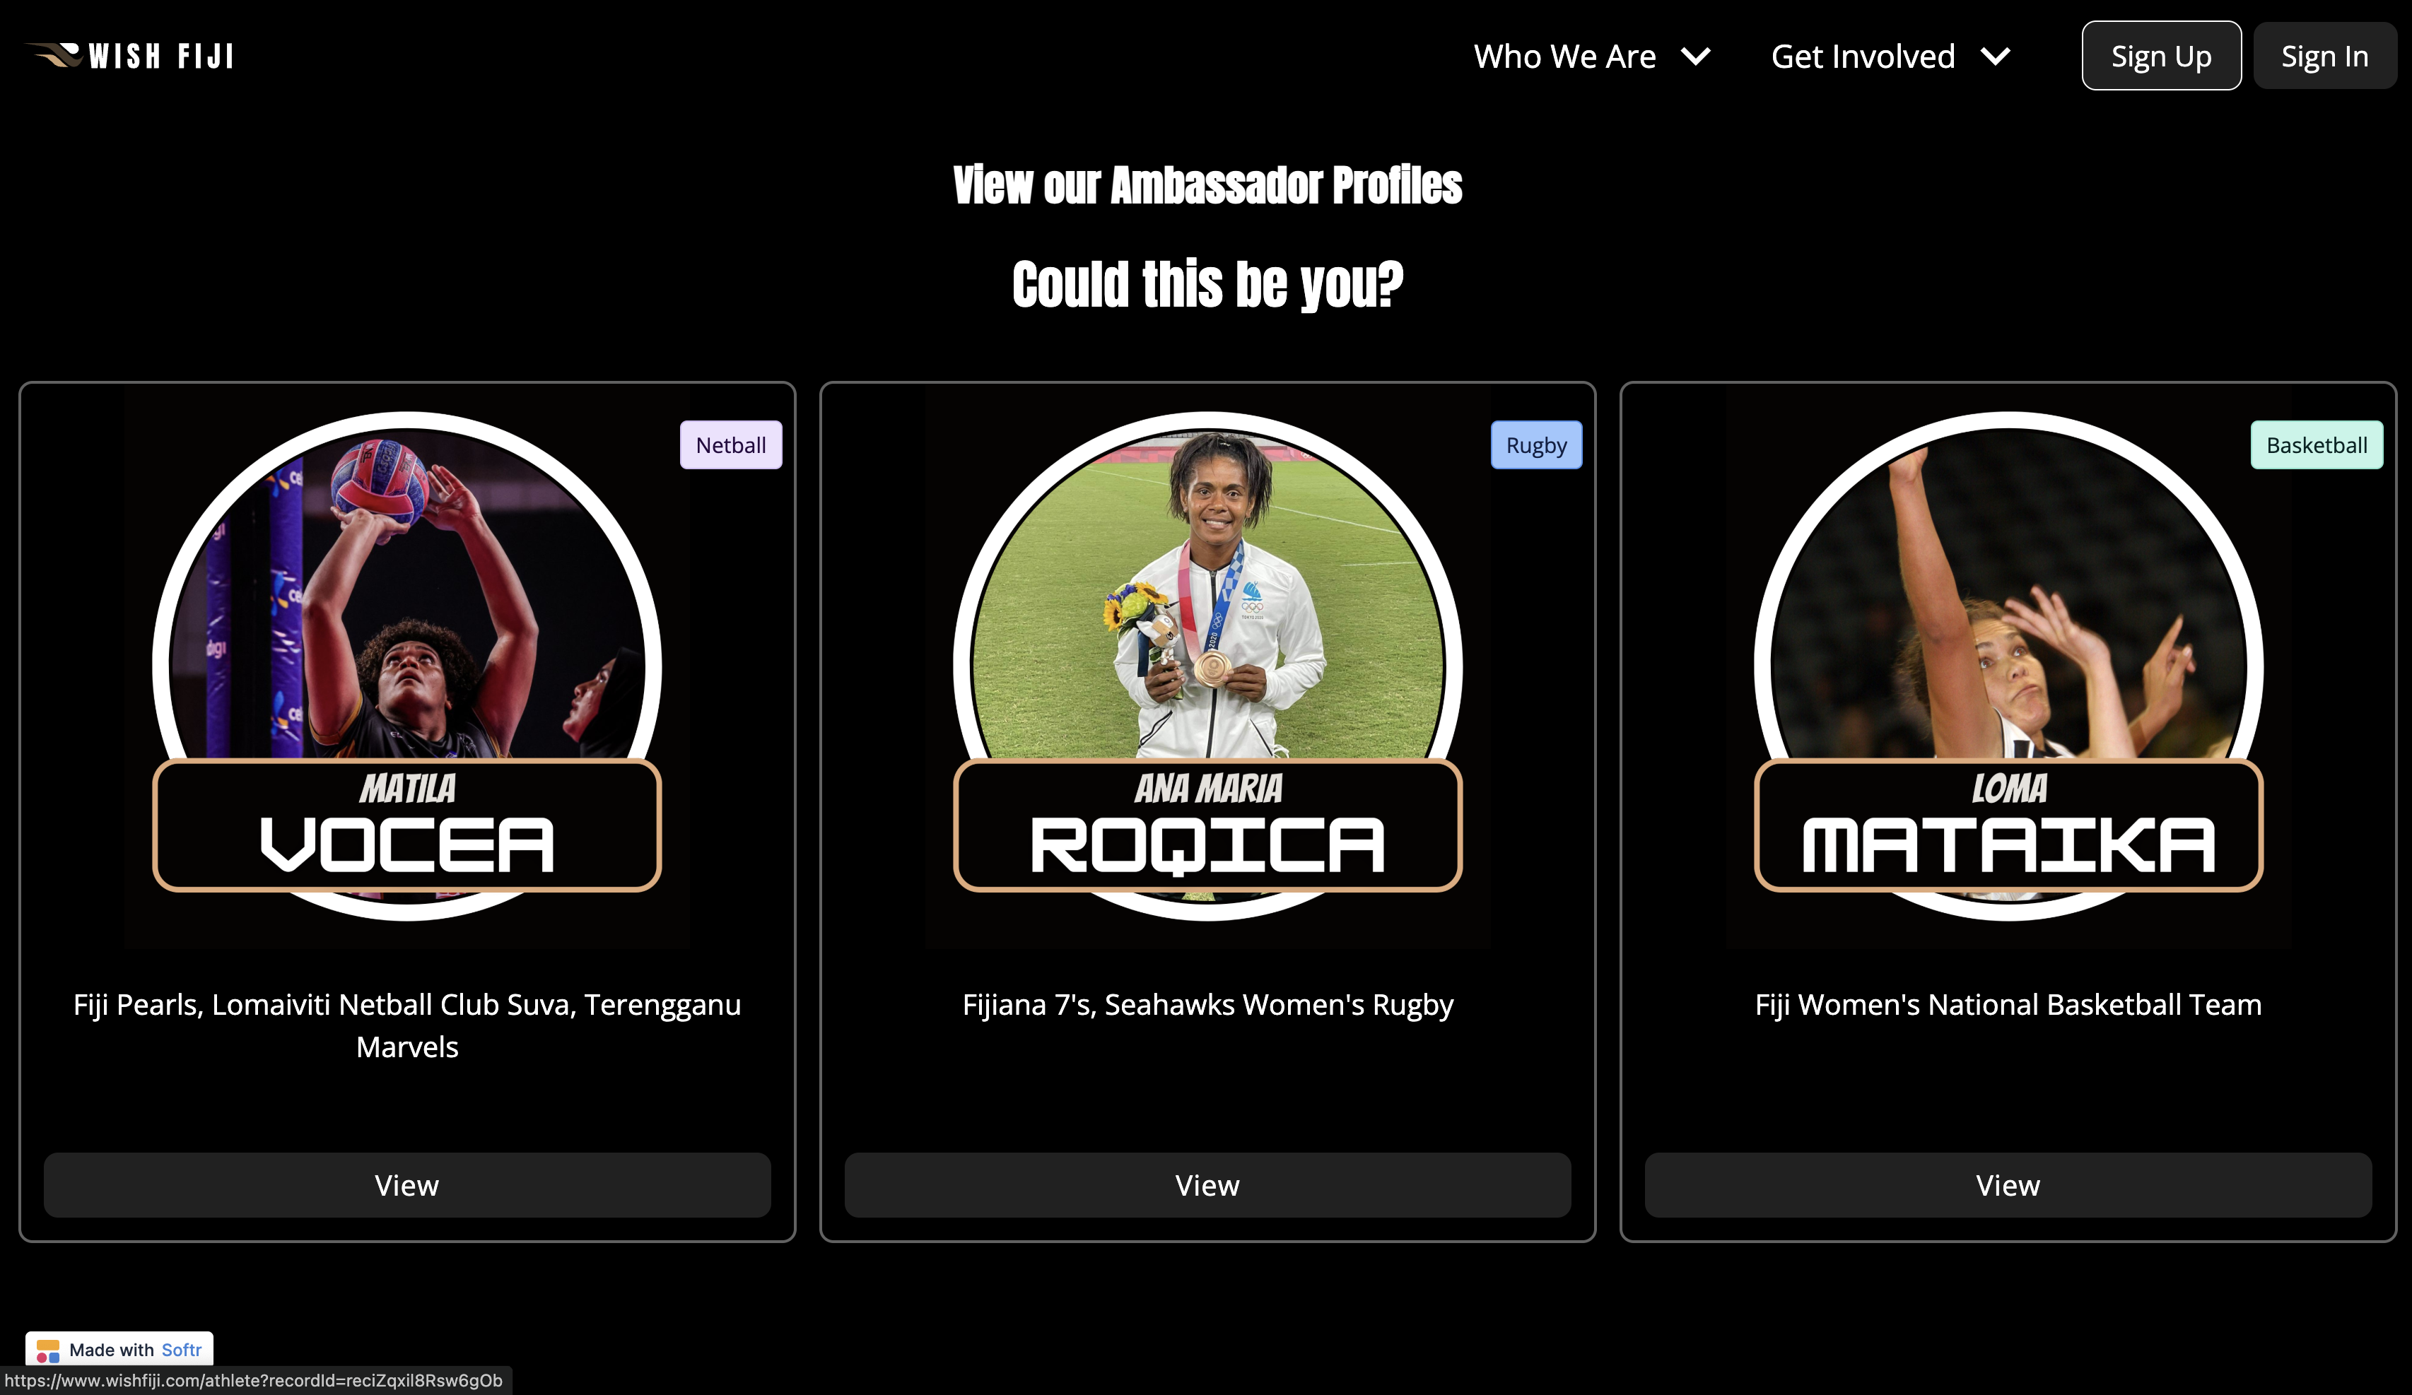
Task: Click the Wish Fiji wing logo icon
Action: pos(54,56)
